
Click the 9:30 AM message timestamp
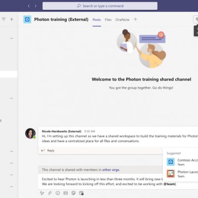[x=90, y=131]
